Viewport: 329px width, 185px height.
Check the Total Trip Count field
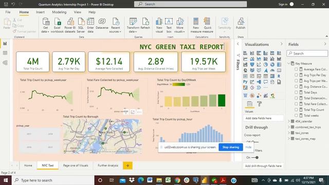296,109
